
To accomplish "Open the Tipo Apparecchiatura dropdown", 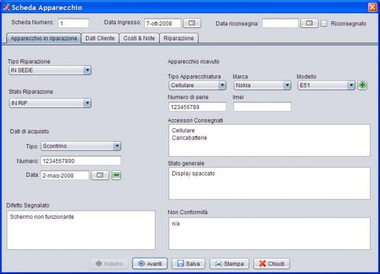I will pos(197,85).
